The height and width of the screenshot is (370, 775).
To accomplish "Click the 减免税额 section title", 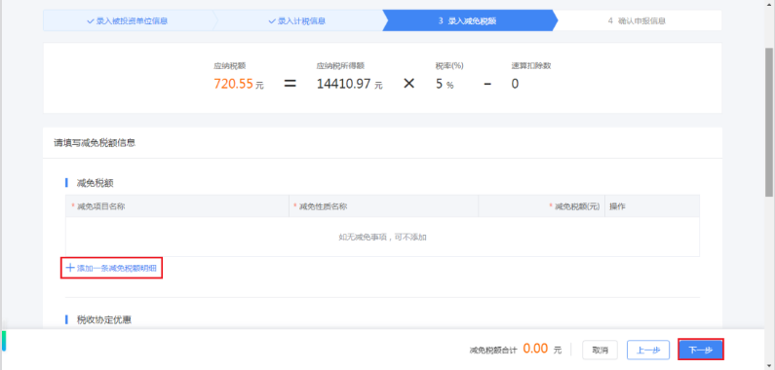I will point(96,183).
